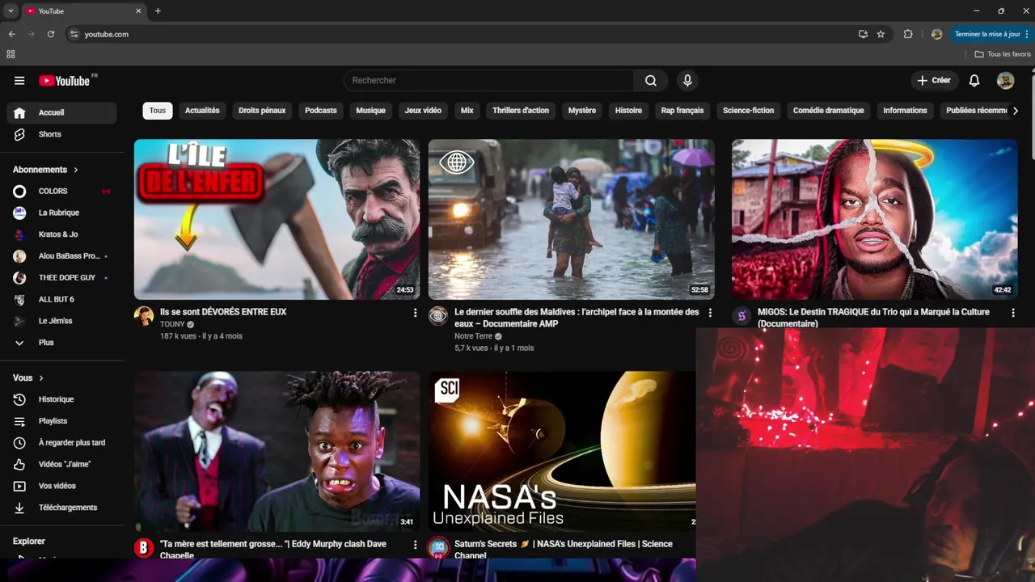Go to Accueil in sidebar
The image size is (1035, 582).
click(61, 112)
